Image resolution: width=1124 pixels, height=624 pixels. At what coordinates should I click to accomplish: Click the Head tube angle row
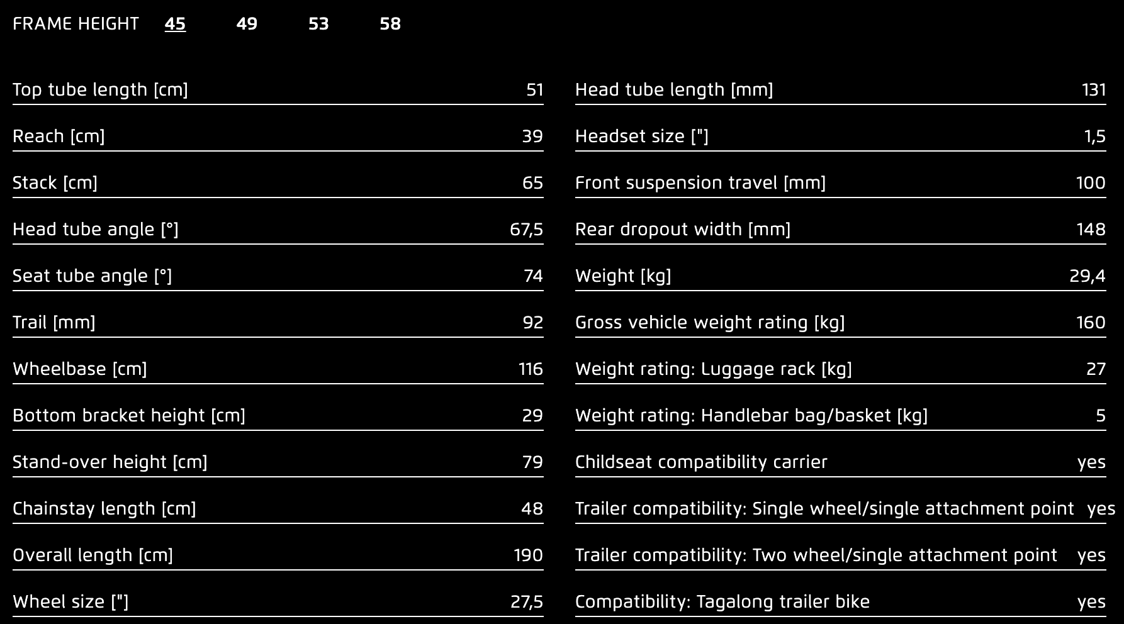[278, 230]
